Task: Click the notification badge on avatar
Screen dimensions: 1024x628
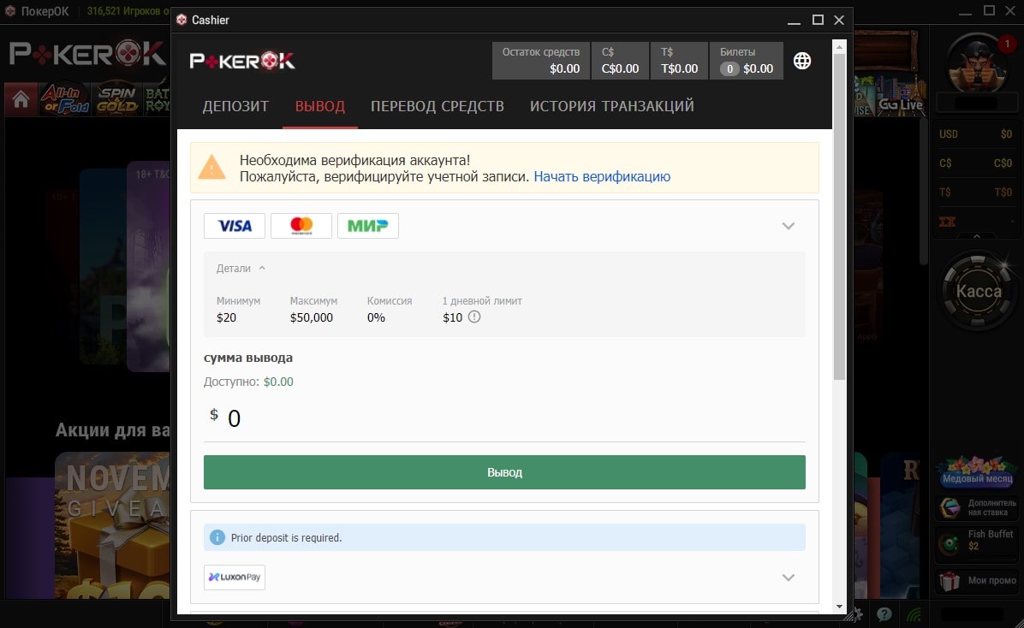Action: click(x=1007, y=44)
